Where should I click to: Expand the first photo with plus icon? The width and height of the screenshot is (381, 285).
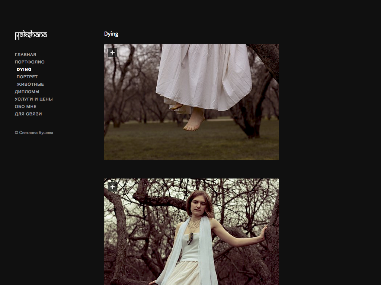[112, 53]
